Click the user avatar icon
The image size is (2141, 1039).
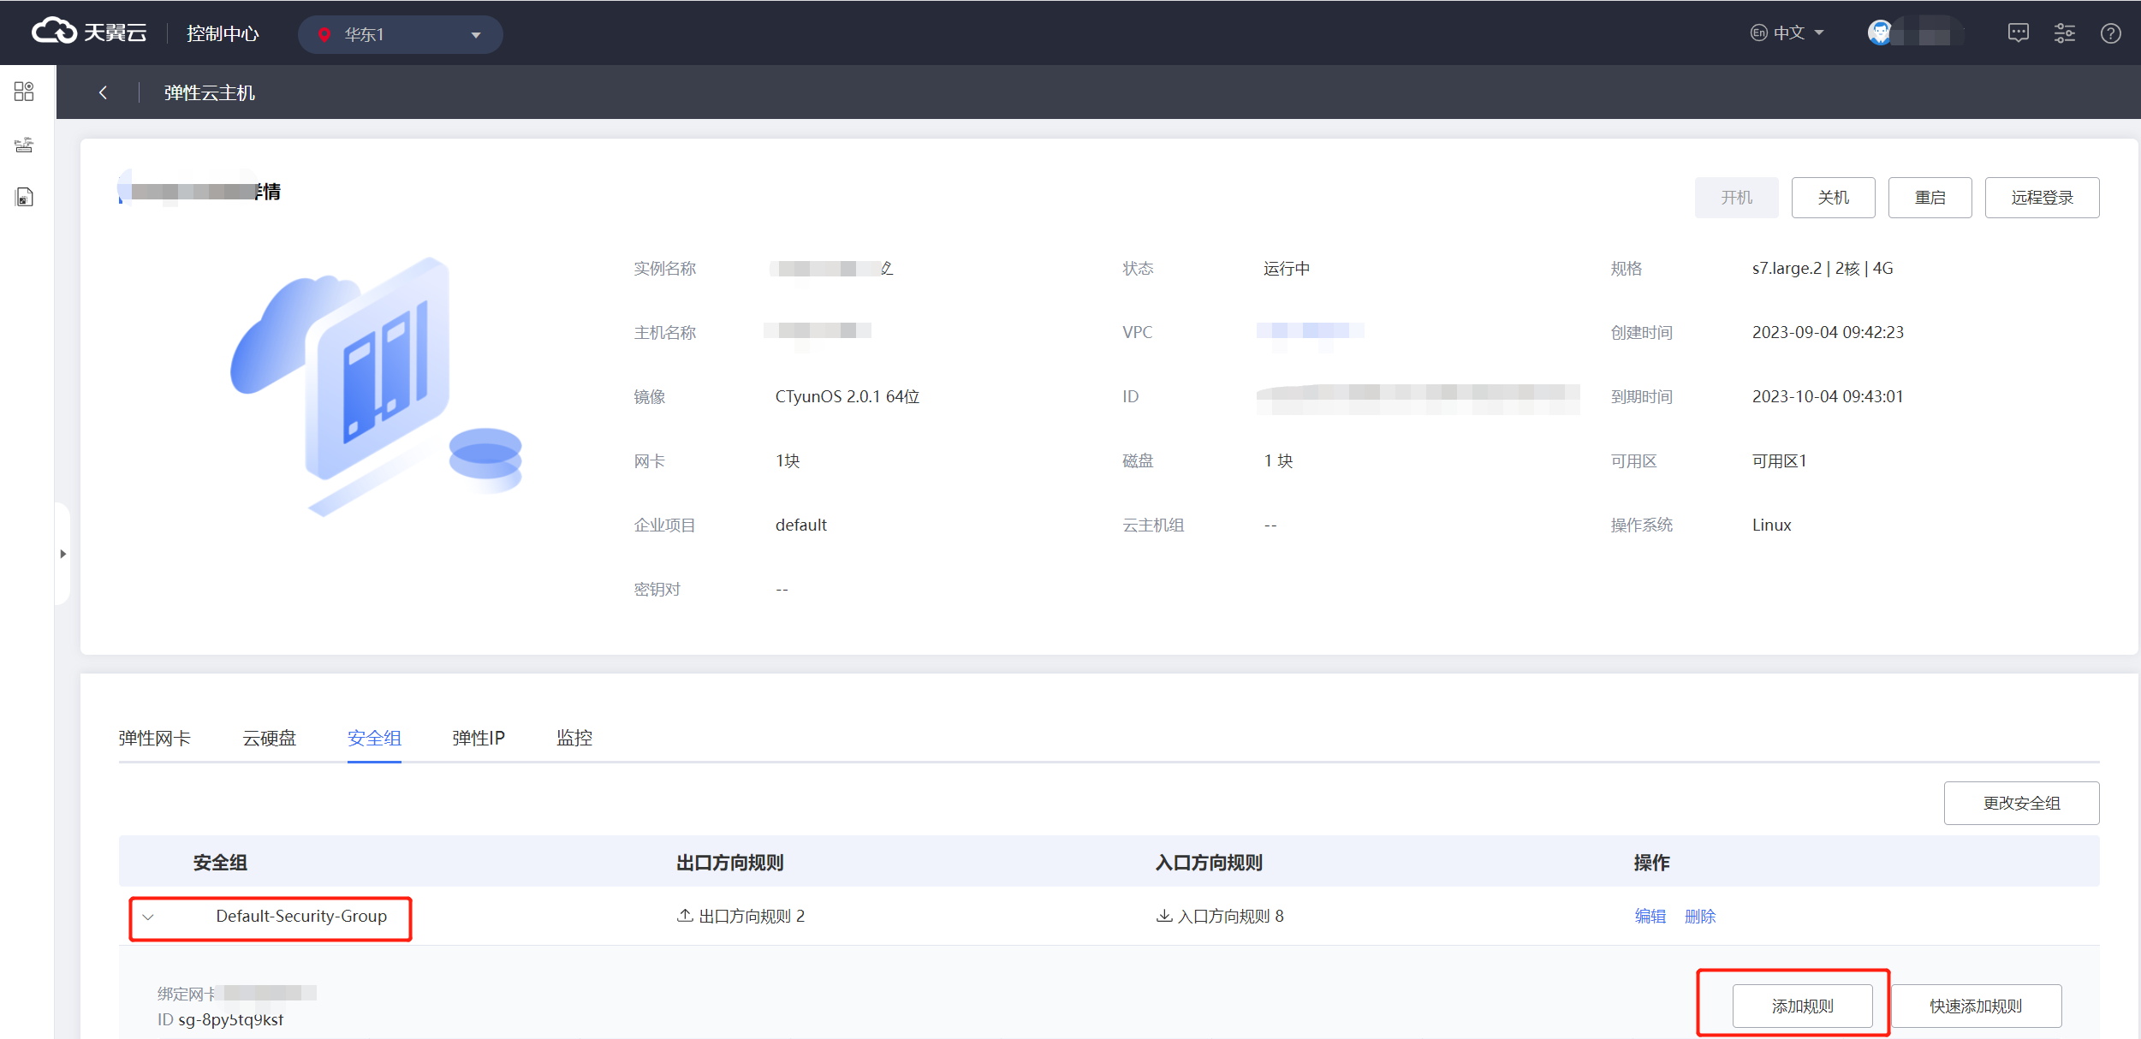tap(1880, 33)
